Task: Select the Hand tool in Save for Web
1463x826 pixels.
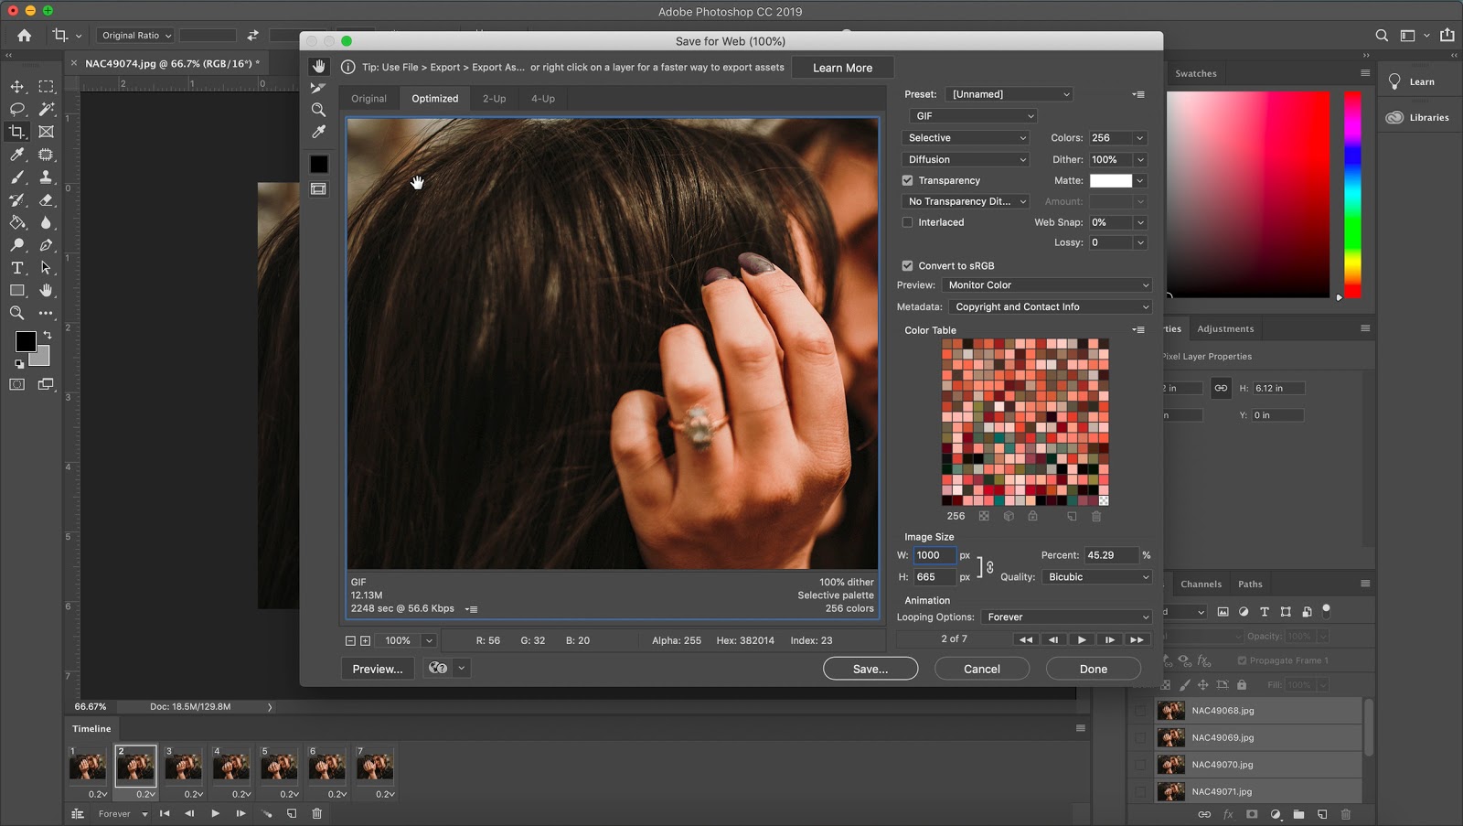Action: [x=318, y=66]
